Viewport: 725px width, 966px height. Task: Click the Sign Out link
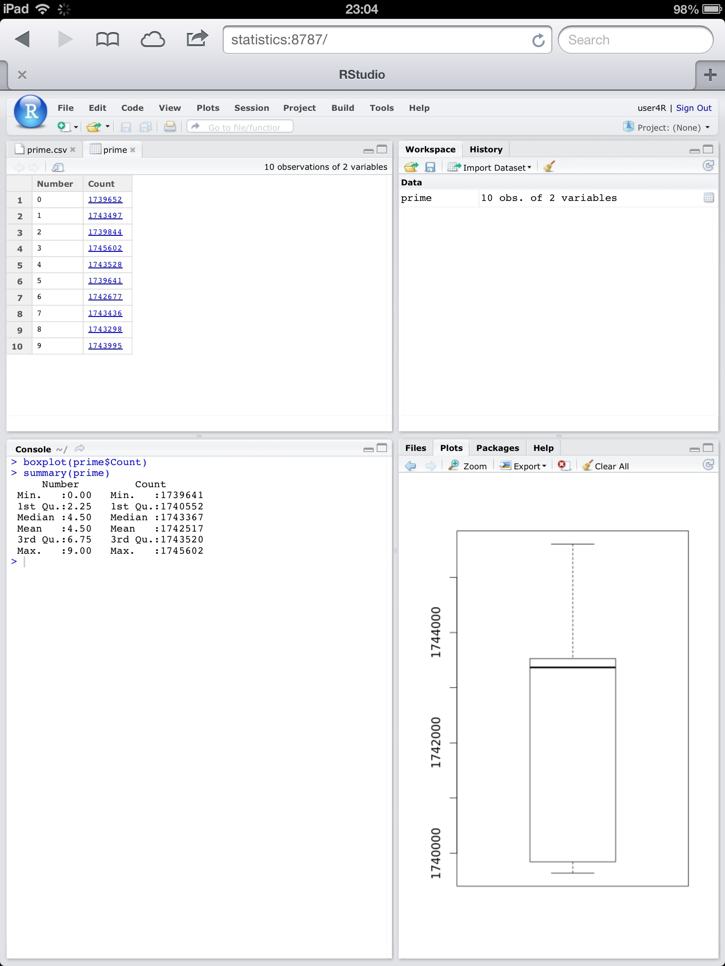693,108
